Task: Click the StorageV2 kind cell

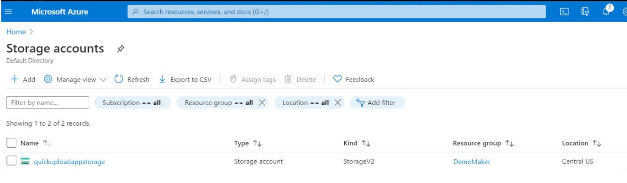Action: tap(359, 162)
